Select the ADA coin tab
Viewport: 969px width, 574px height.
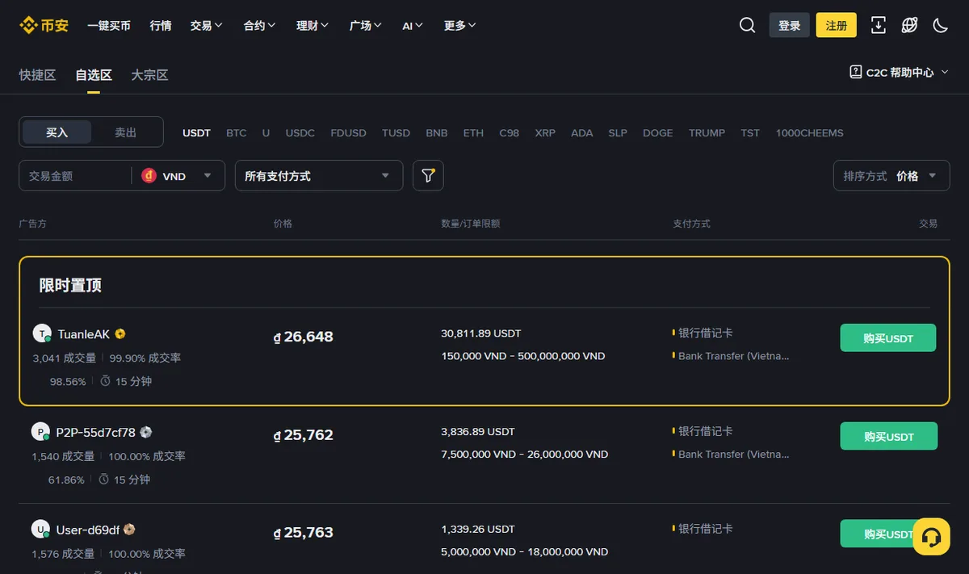(x=581, y=132)
